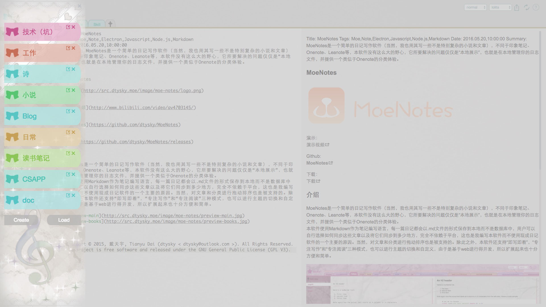Click the Create button
This screenshot has height=307, width=546.
coord(21,220)
